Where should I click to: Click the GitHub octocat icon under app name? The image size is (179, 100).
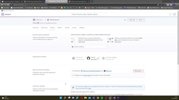pos(38,23)
